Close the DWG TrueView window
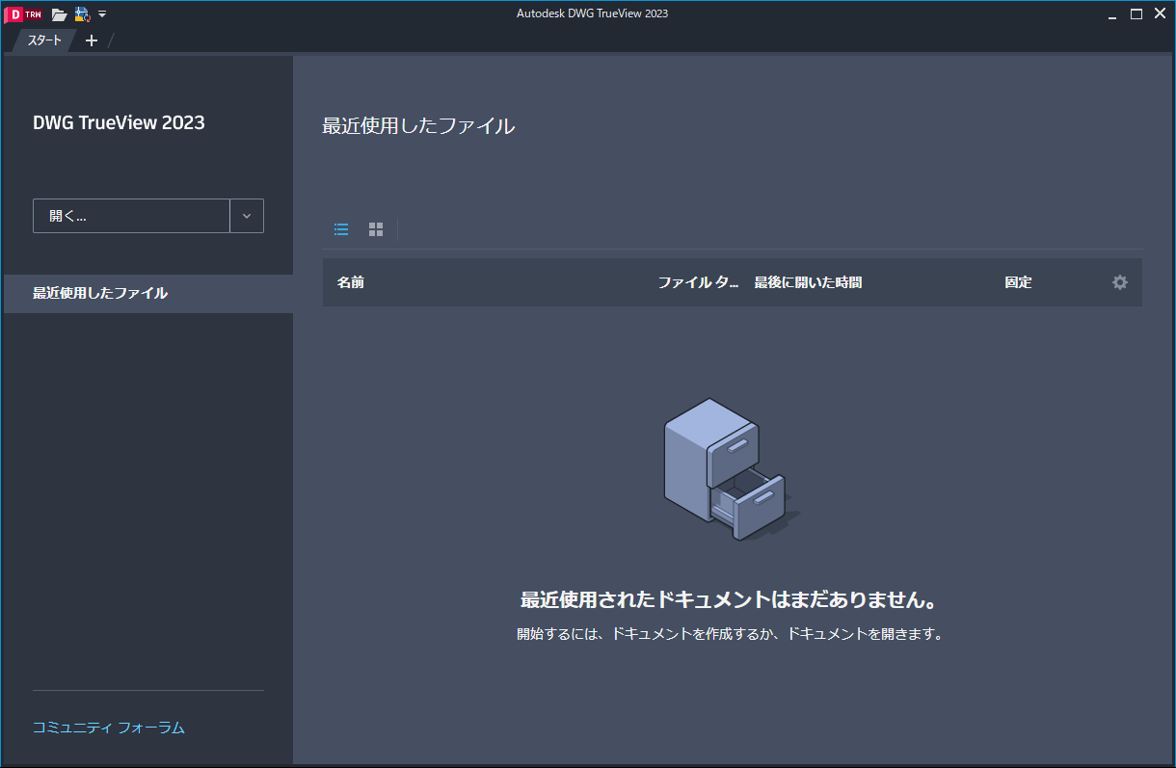1176x768 pixels. tap(1160, 14)
